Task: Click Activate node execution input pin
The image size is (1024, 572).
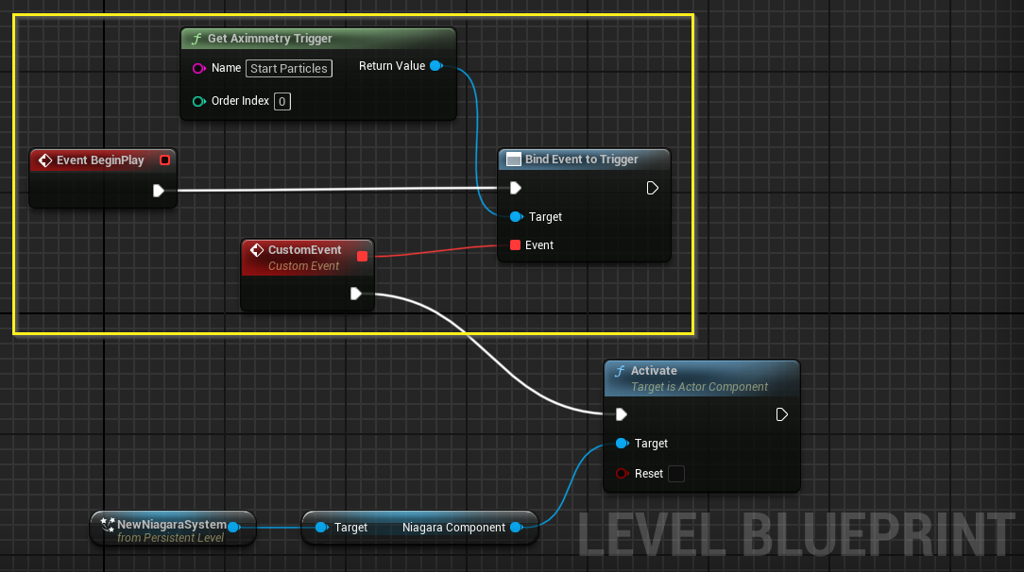Action: [621, 414]
